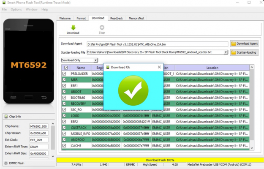Screen dimensions: 264x169
Task: Click the Chip Info panel icon
Action: click(6, 117)
